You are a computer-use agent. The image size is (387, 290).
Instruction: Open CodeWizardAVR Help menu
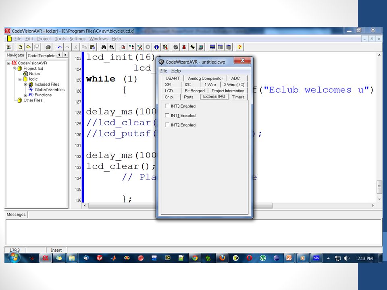pyautogui.click(x=176, y=71)
